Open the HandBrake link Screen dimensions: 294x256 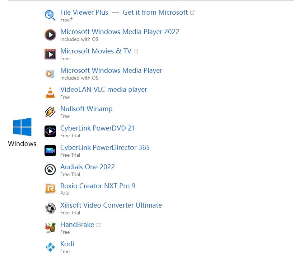[x=77, y=224]
